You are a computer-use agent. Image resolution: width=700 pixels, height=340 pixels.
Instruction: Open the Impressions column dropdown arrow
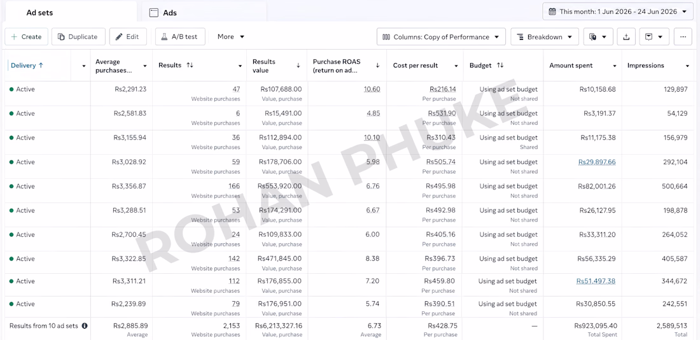[x=687, y=66]
